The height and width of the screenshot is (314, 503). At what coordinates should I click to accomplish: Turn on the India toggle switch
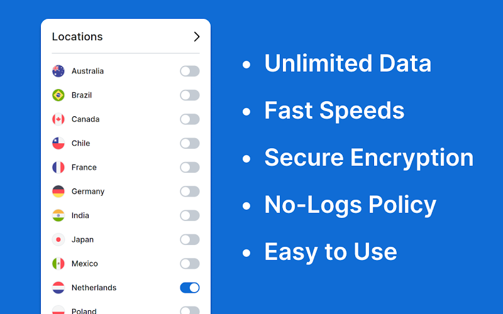190,215
